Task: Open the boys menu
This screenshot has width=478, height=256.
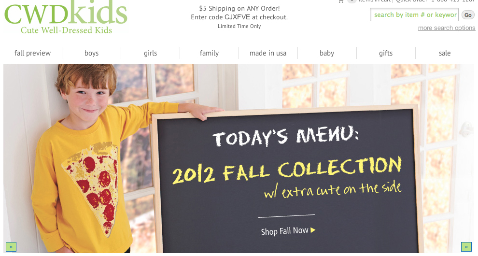Action: (91, 53)
